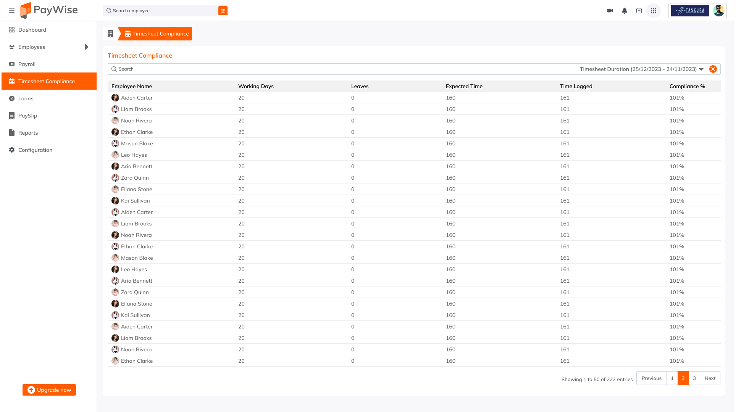Expand the Employees submenu arrow

coord(87,47)
